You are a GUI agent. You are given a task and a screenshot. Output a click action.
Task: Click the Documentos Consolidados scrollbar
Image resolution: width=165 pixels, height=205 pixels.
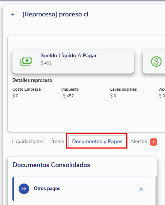pyautogui.click(x=156, y=190)
